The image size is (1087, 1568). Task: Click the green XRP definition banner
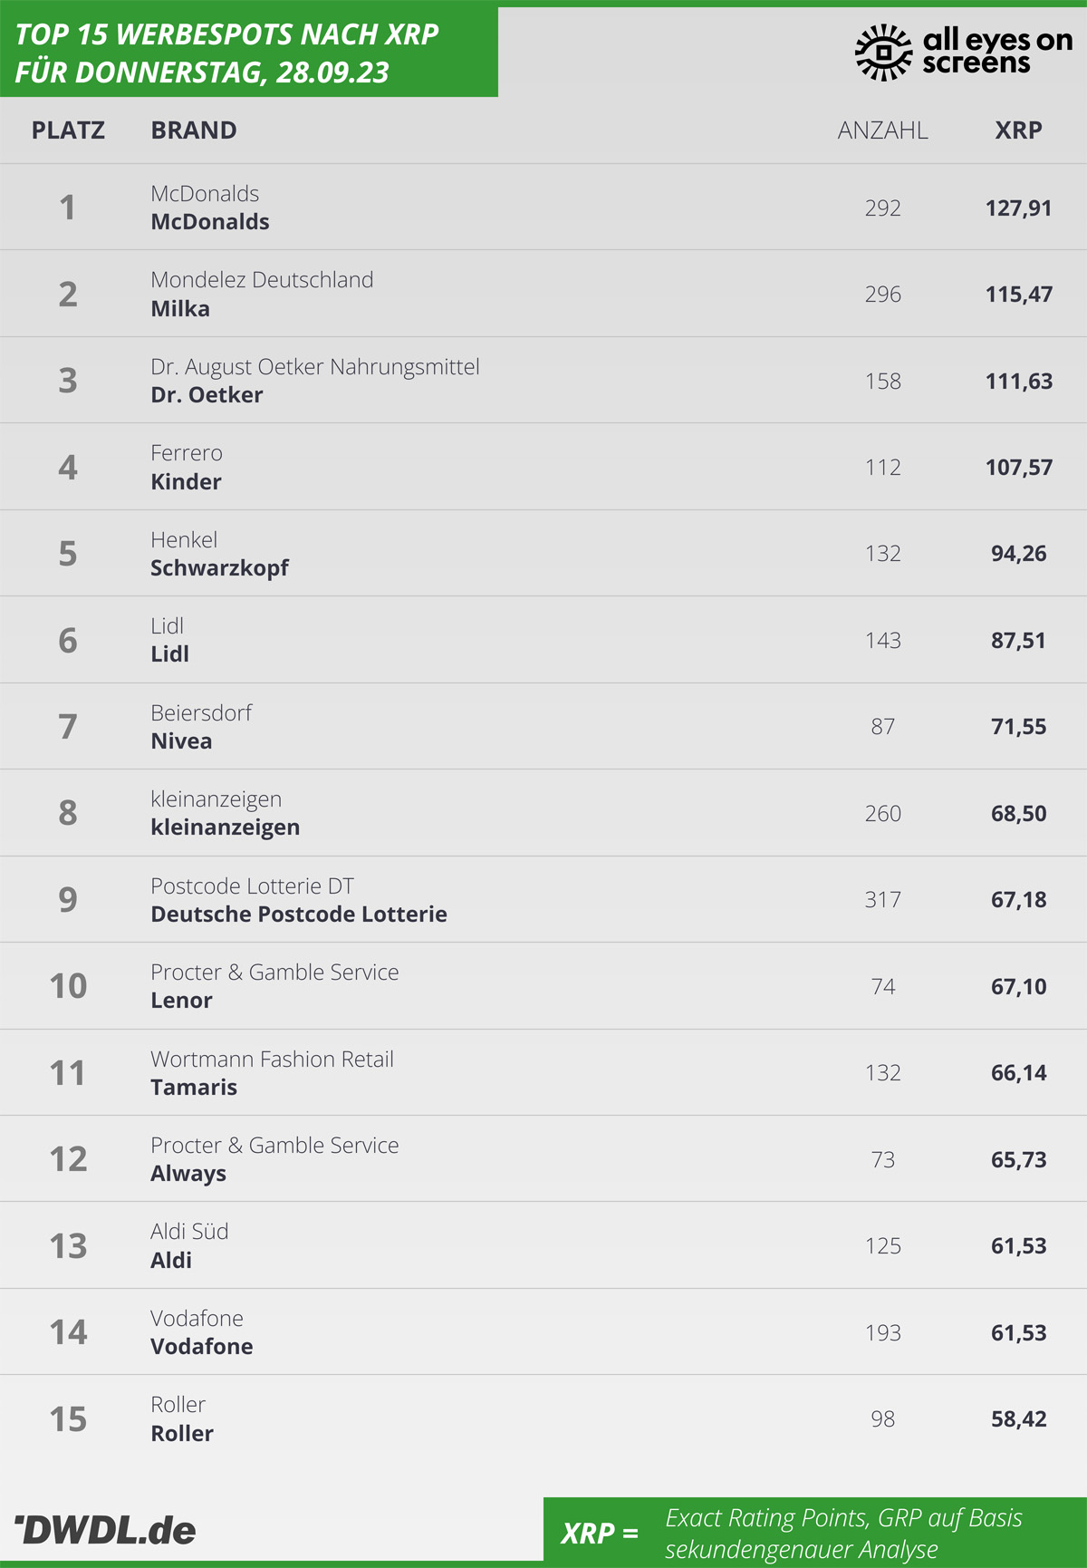813,1533
